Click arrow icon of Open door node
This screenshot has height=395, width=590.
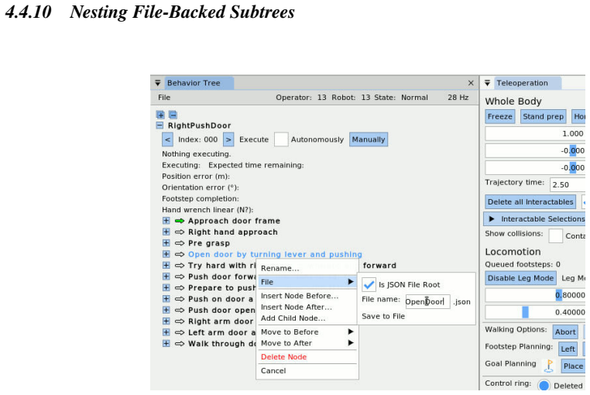click(x=180, y=254)
